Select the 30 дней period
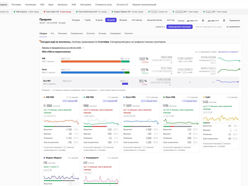This screenshot has width=248, height=186. [x=111, y=20]
